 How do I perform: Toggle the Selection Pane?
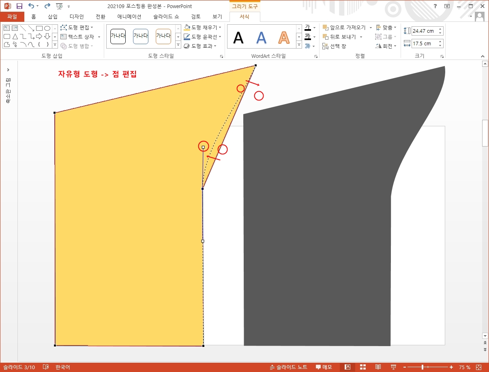click(335, 46)
